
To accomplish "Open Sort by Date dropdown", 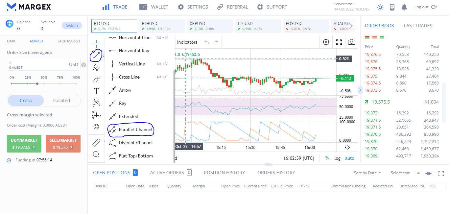I will pos(367,173).
